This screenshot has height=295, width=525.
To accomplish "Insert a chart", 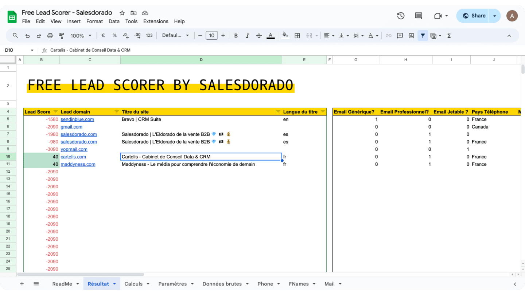I will (411, 36).
